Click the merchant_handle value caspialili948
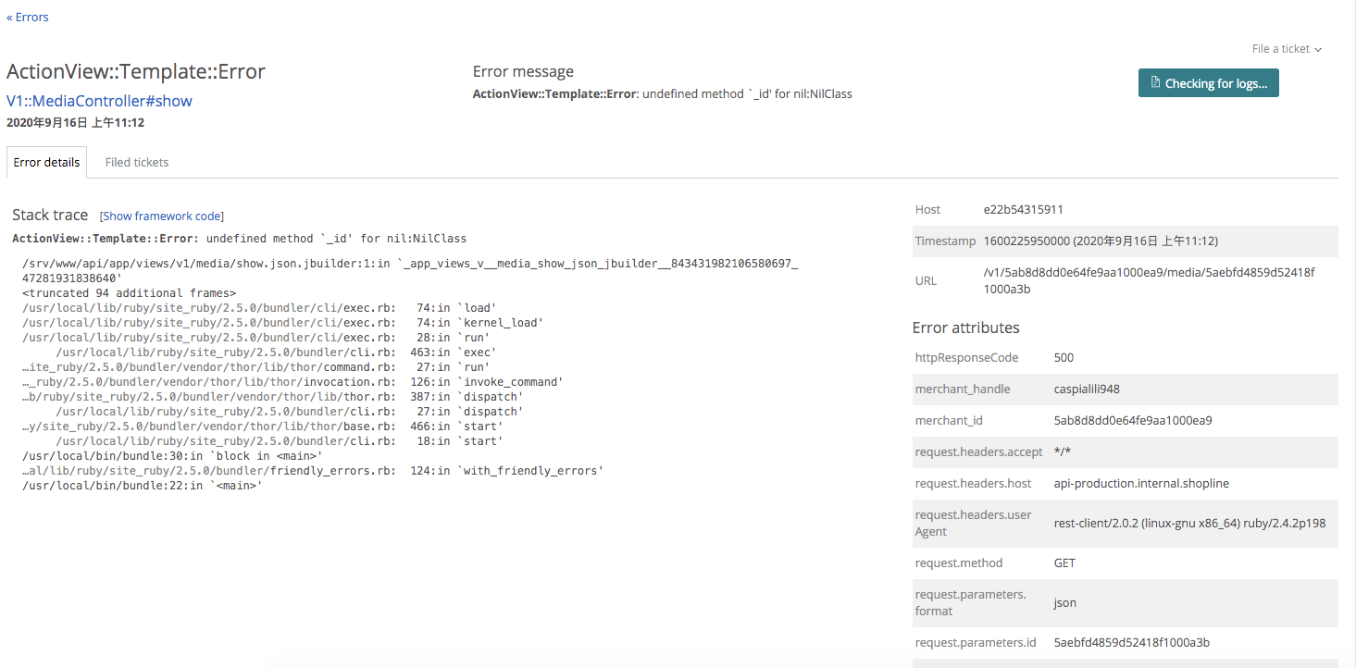 (x=1086, y=389)
